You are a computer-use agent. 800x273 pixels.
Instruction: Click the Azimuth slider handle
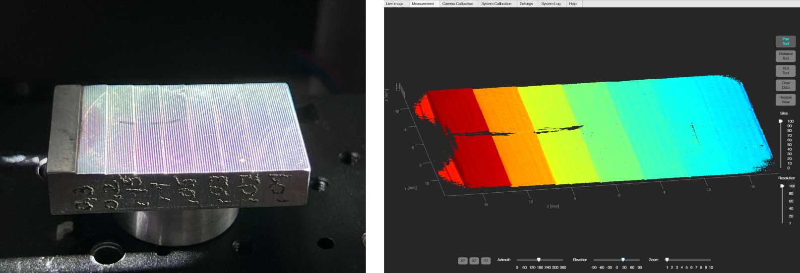pyautogui.click(x=539, y=260)
